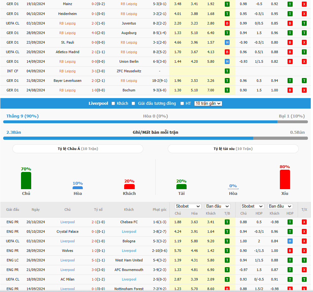Click the West Ham United team name
The width and height of the screenshot is (313, 292).
click(x=129, y=260)
